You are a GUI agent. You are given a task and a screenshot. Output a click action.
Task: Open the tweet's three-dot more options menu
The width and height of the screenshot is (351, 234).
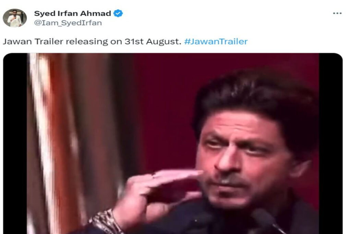(x=337, y=13)
